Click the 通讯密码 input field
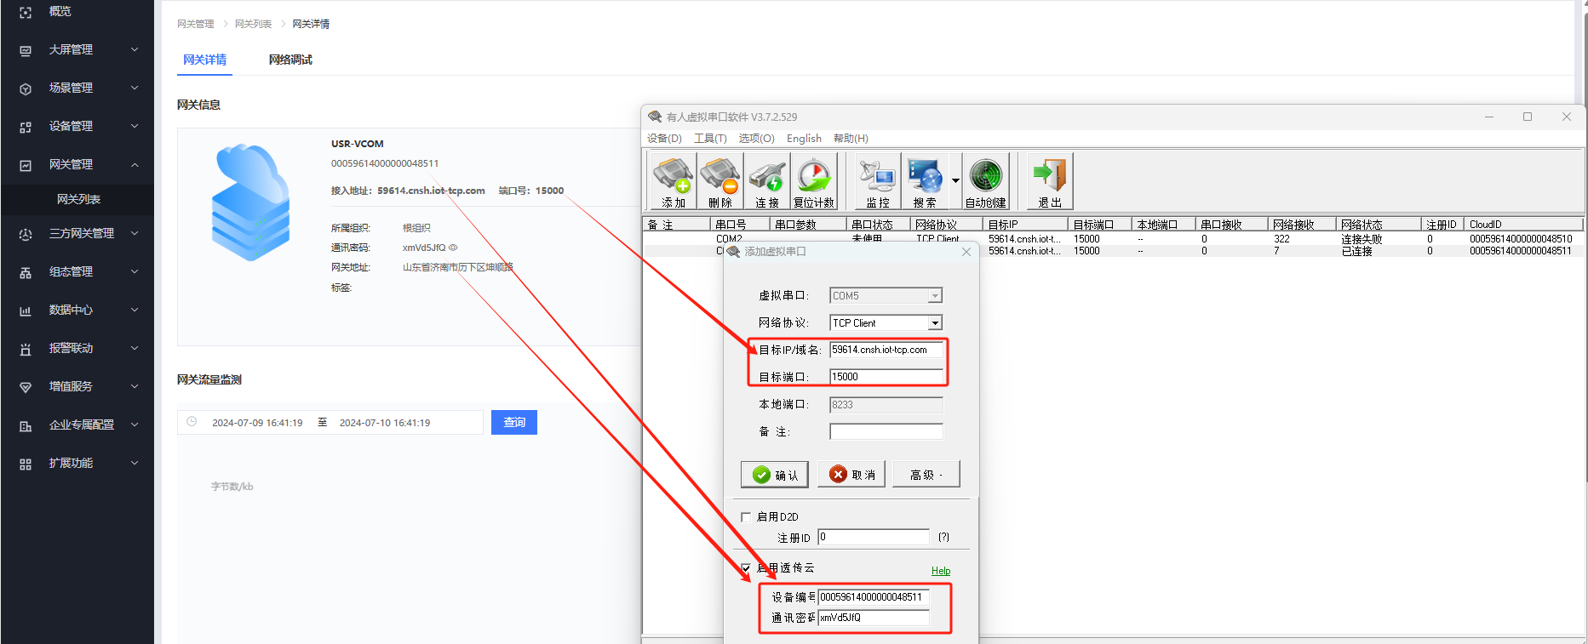 pyautogui.click(x=874, y=618)
